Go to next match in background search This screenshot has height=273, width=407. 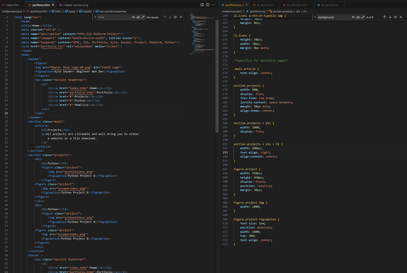pyautogui.click(x=390, y=17)
